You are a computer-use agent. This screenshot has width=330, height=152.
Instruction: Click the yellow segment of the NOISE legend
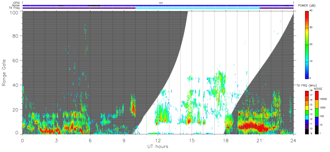point(316,104)
